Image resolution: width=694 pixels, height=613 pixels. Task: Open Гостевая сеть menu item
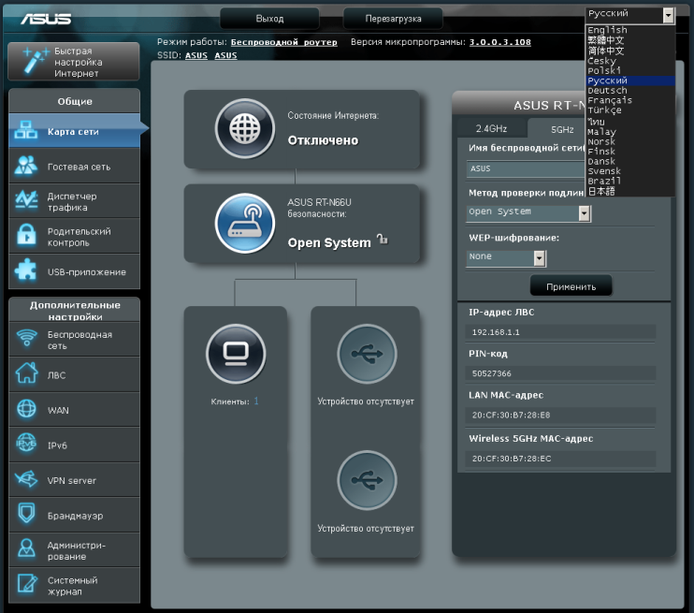(75, 166)
